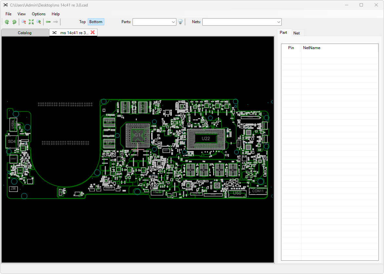Switch board view to Top side
384x274 pixels.
[x=83, y=22]
